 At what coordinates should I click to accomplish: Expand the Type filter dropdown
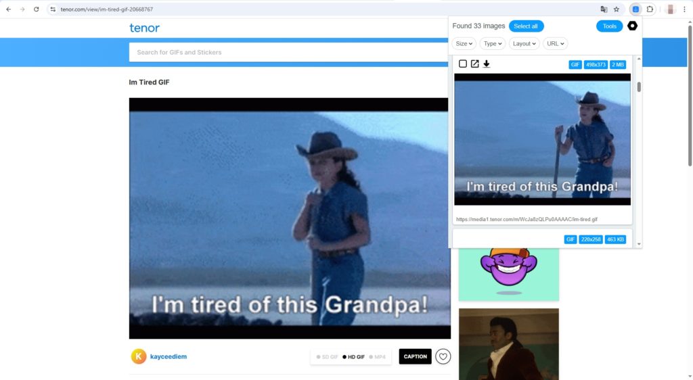(x=493, y=44)
